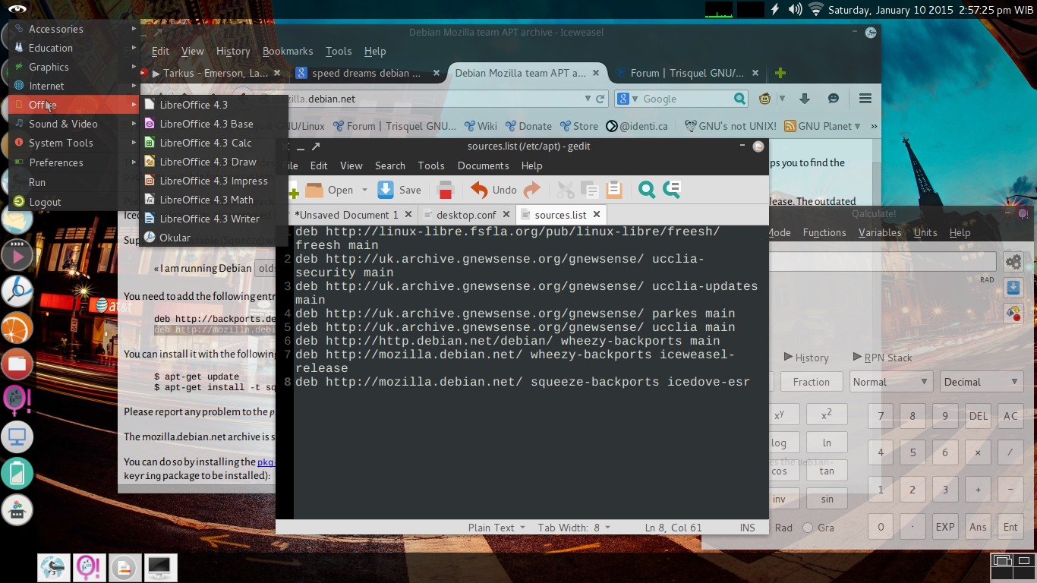Image resolution: width=1037 pixels, height=583 pixels.
Task: Click the Qalculate expression input field
Action: click(x=882, y=262)
